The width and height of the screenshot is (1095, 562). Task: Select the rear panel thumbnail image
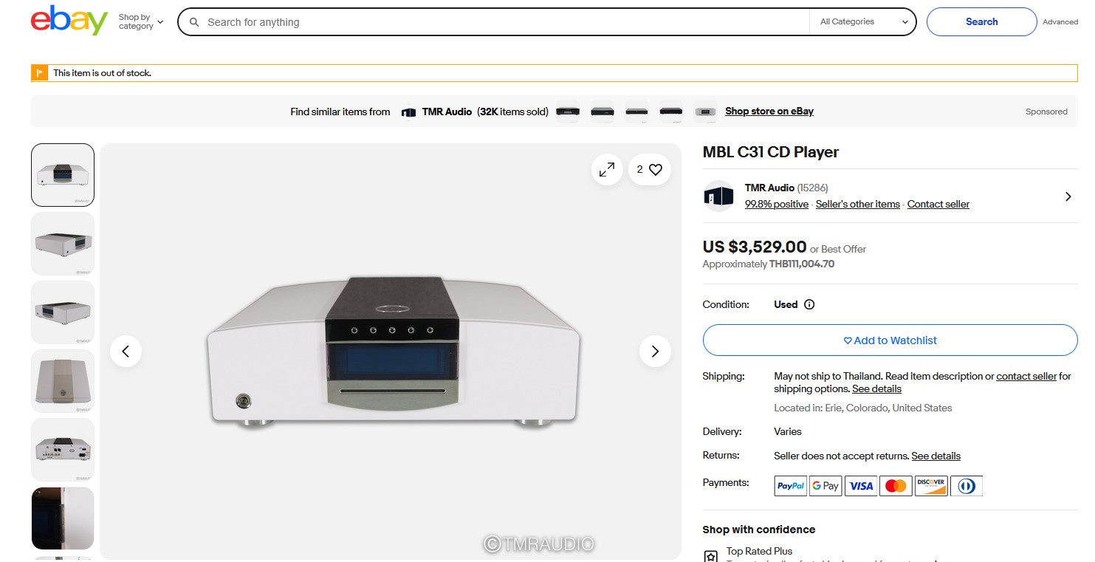click(63, 450)
